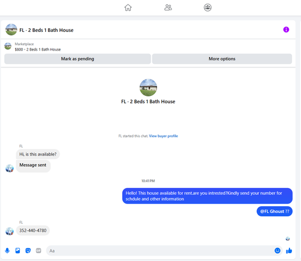Select the long blue 'Hello! This house' message

(x=207, y=196)
